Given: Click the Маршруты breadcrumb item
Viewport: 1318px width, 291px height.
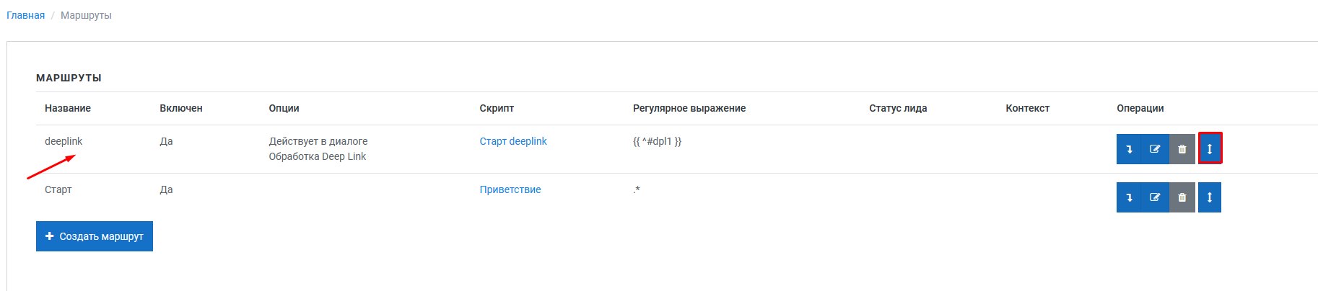Looking at the screenshot, I should point(86,15).
